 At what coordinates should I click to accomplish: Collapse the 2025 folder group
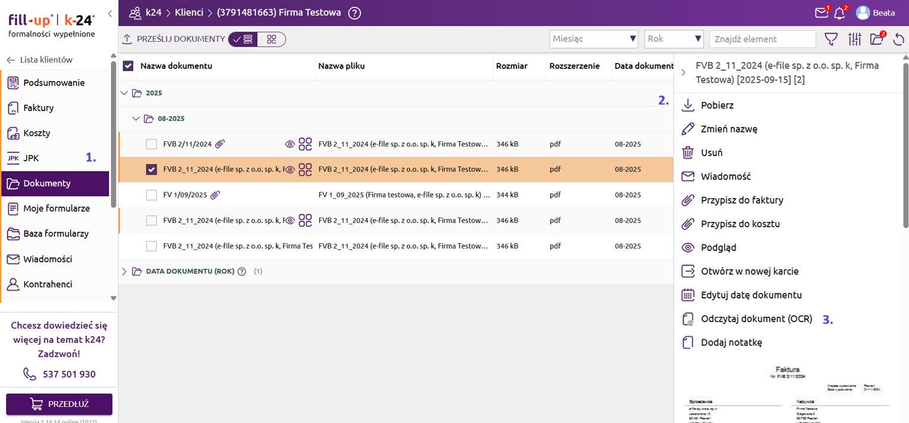point(124,93)
